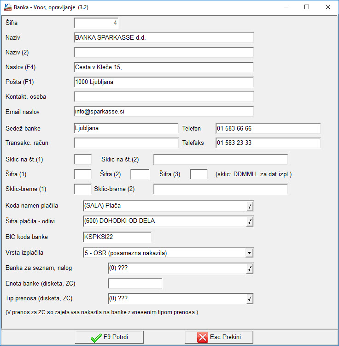
Task: Click the Banka za seznam, nalog value field
Action: click(177, 268)
